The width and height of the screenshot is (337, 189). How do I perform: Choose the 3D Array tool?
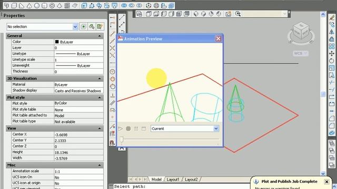coord(171,6)
